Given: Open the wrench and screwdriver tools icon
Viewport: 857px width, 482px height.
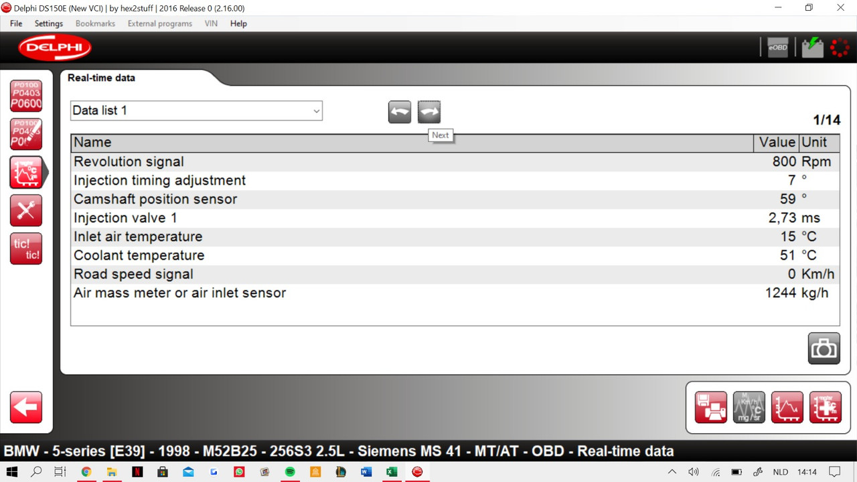Looking at the screenshot, I should click(26, 210).
